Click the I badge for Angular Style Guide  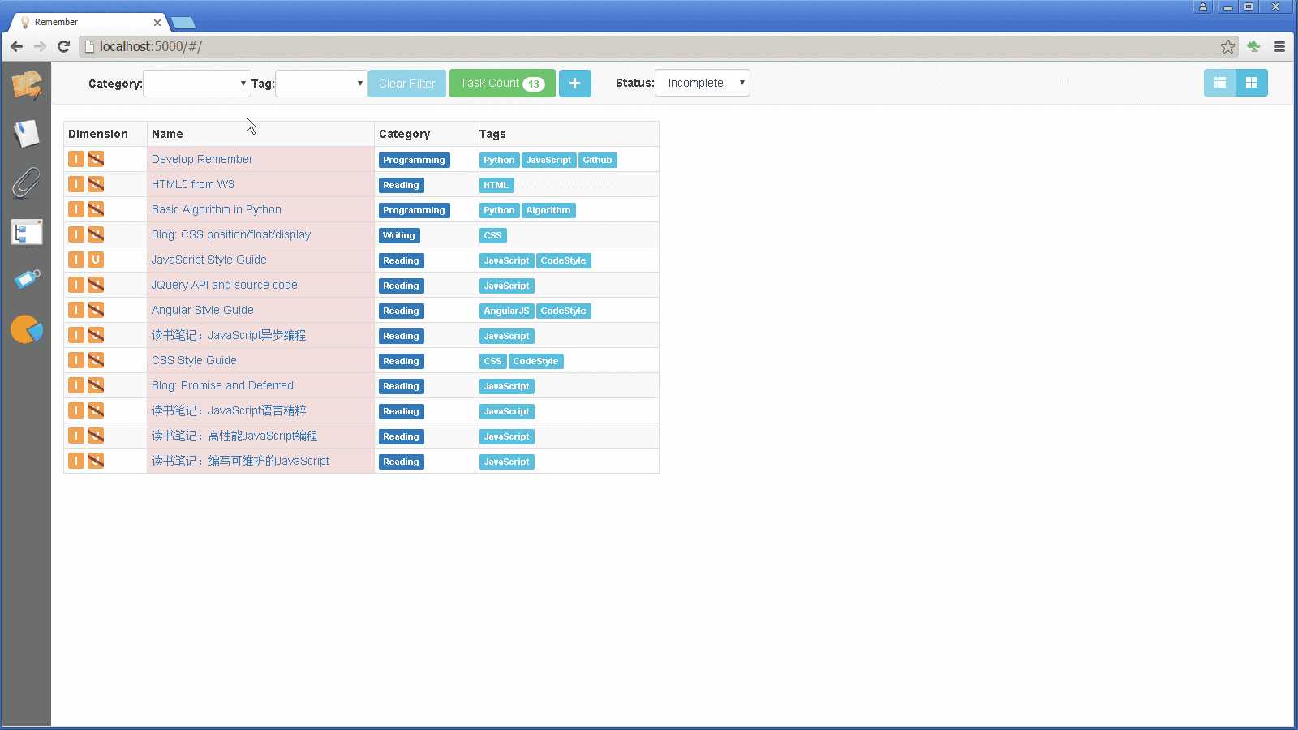coord(76,310)
